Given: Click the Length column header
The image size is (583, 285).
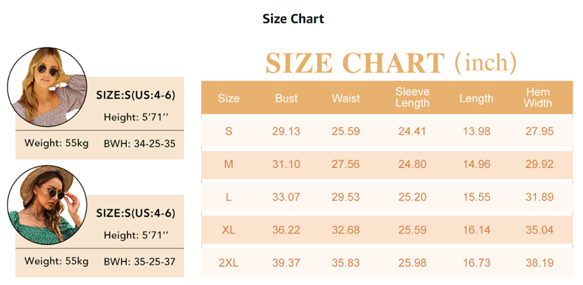Looking at the screenshot, I should [476, 98].
